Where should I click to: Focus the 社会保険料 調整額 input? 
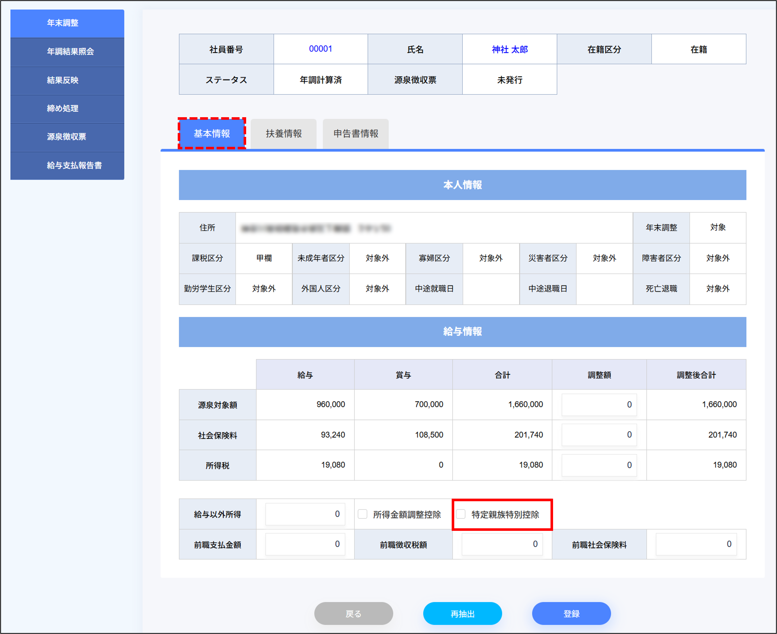pyautogui.click(x=599, y=435)
